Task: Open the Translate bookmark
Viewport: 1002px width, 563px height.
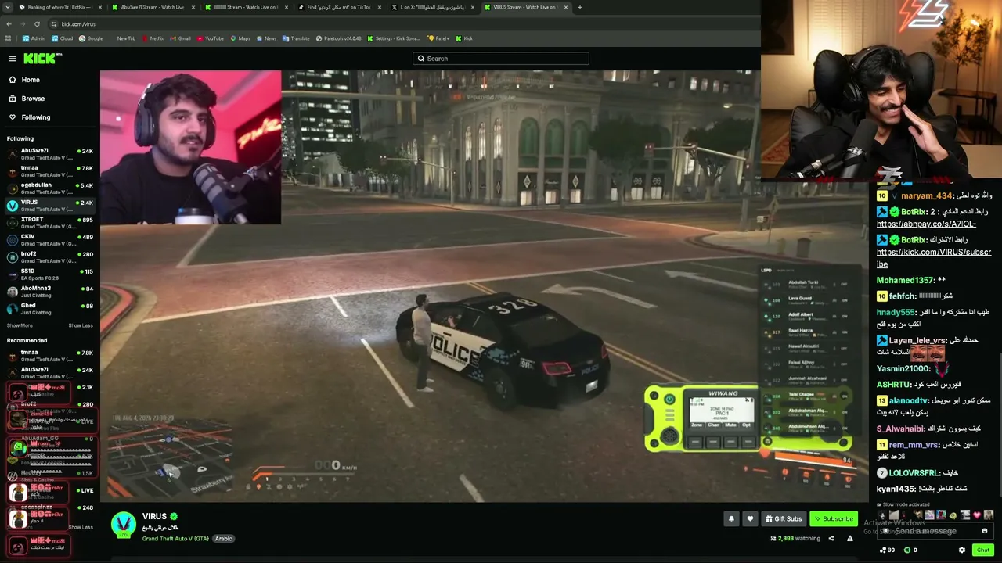Action: click(x=297, y=38)
